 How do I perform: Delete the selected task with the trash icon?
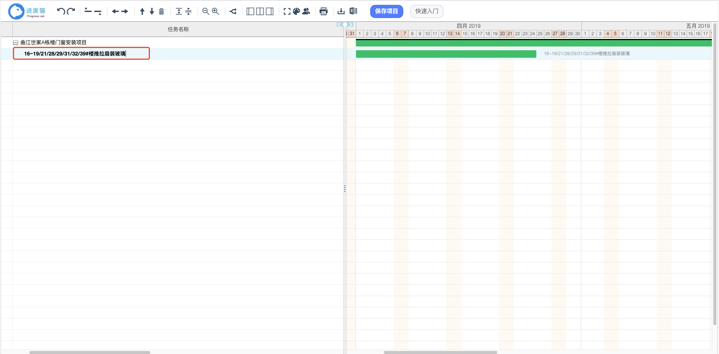coord(162,11)
